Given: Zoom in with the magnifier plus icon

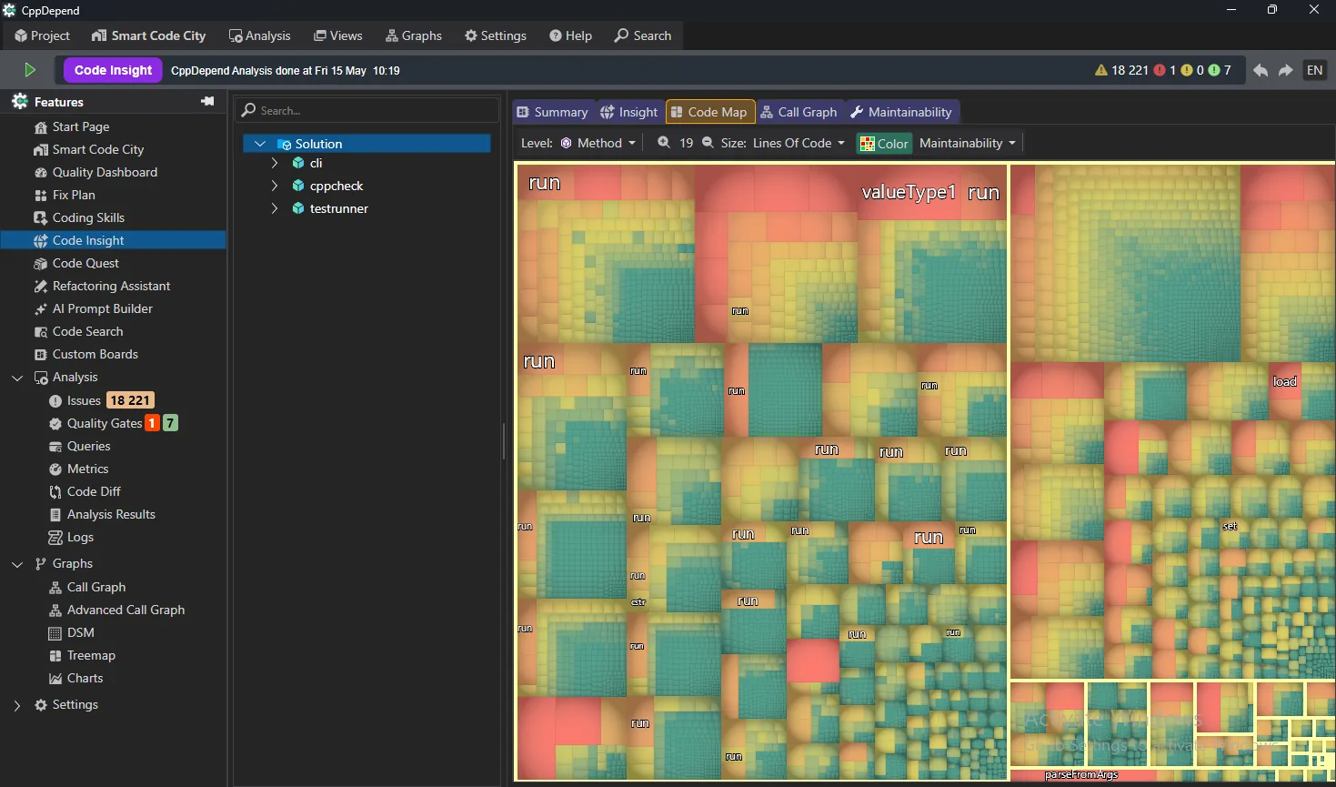Looking at the screenshot, I should [664, 143].
